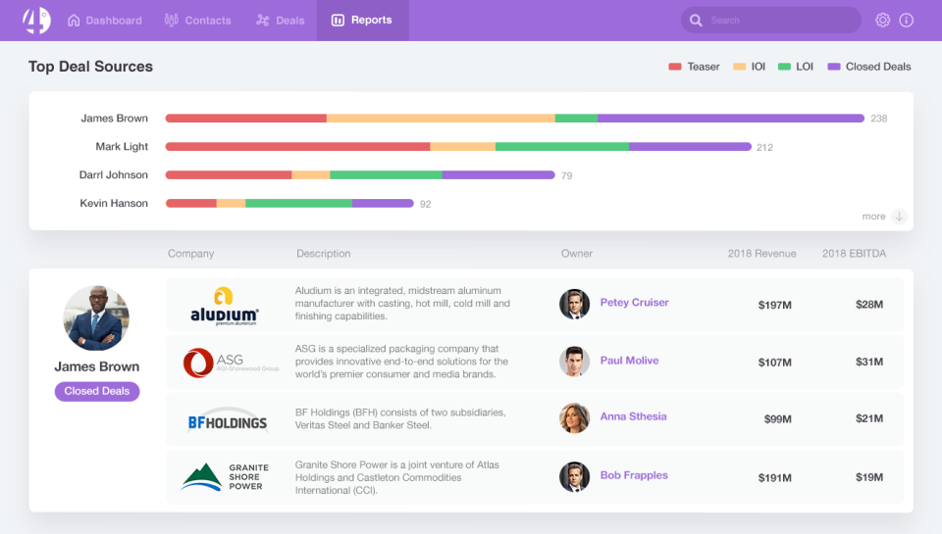Click the Aludium company logo
This screenshot has height=534, width=942.
(224, 306)
